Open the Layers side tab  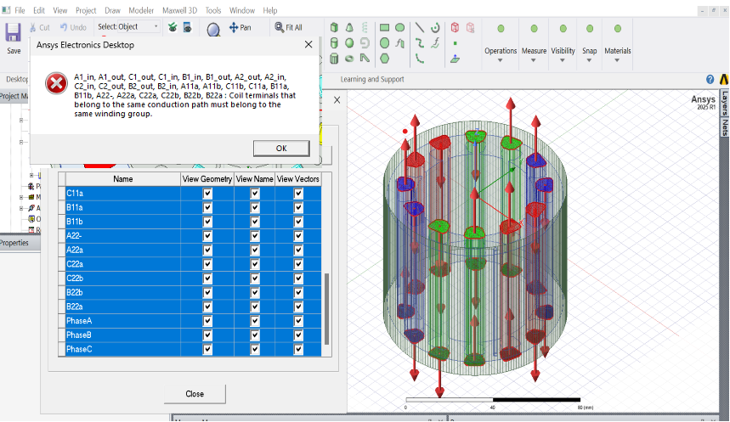coord(725,104)
